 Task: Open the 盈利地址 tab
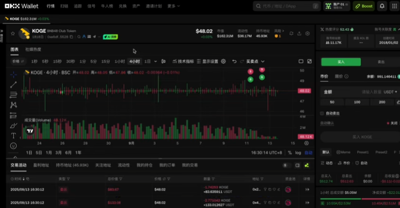coord(41,165)
